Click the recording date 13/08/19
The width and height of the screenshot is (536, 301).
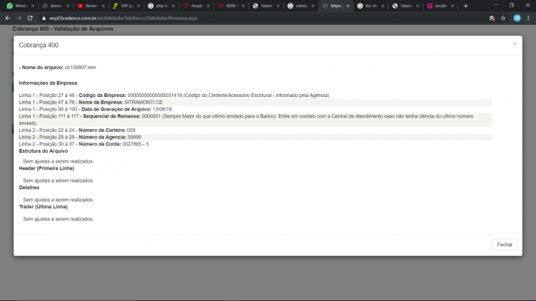(x=162, y=109)
